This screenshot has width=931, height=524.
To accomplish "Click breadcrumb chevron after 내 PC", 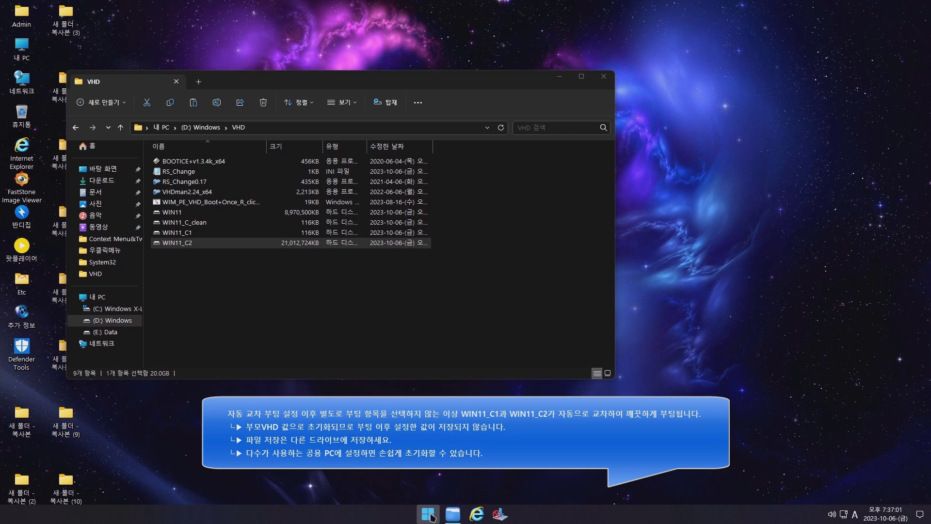I will [175, 128].
